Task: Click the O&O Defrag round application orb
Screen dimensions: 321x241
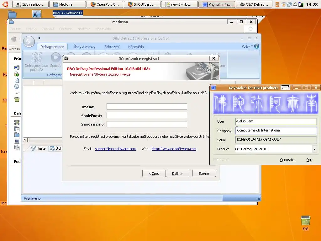Action: point(29,41)
